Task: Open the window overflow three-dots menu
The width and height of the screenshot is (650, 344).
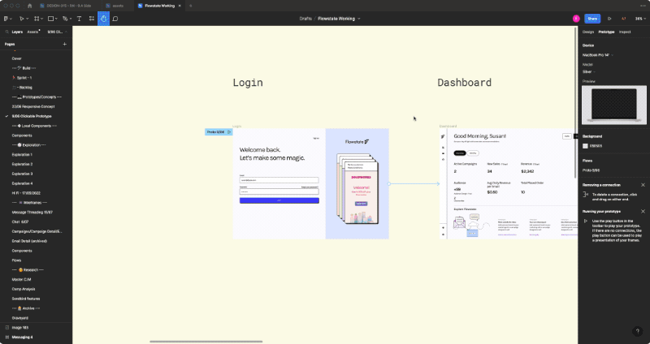Action: [x=643, y=6]
